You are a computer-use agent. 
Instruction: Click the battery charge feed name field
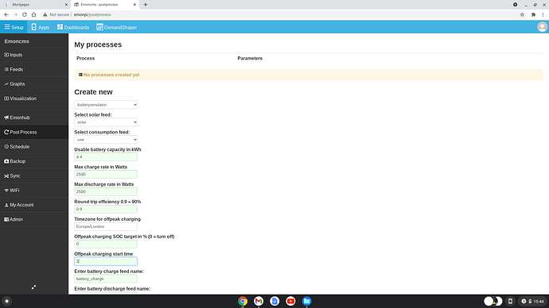106,279
